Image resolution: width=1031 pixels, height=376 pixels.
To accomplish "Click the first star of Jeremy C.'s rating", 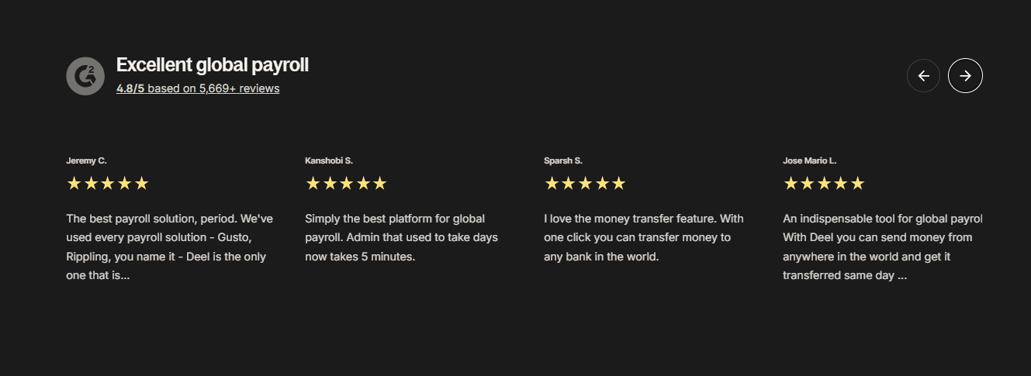I will point(74,184).
